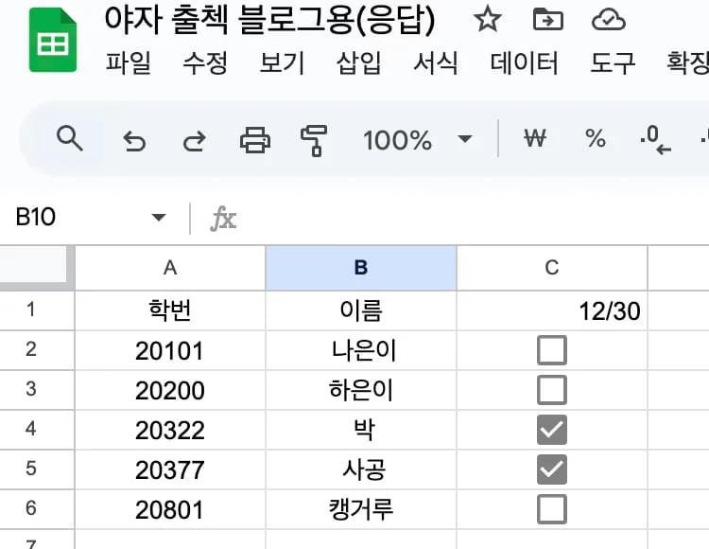The width and height of the screenshot is (709, 549).
Task: Format as currency with won symbol
Action: pyautogui.click(x=535, y=140)
